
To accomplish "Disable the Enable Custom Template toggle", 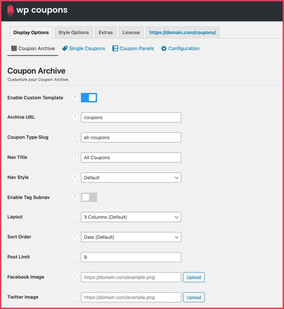I will tap(89, 97).
